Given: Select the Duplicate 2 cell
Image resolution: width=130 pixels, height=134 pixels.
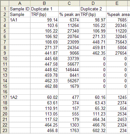Looking at the screenshot, I should coord(93,9).
